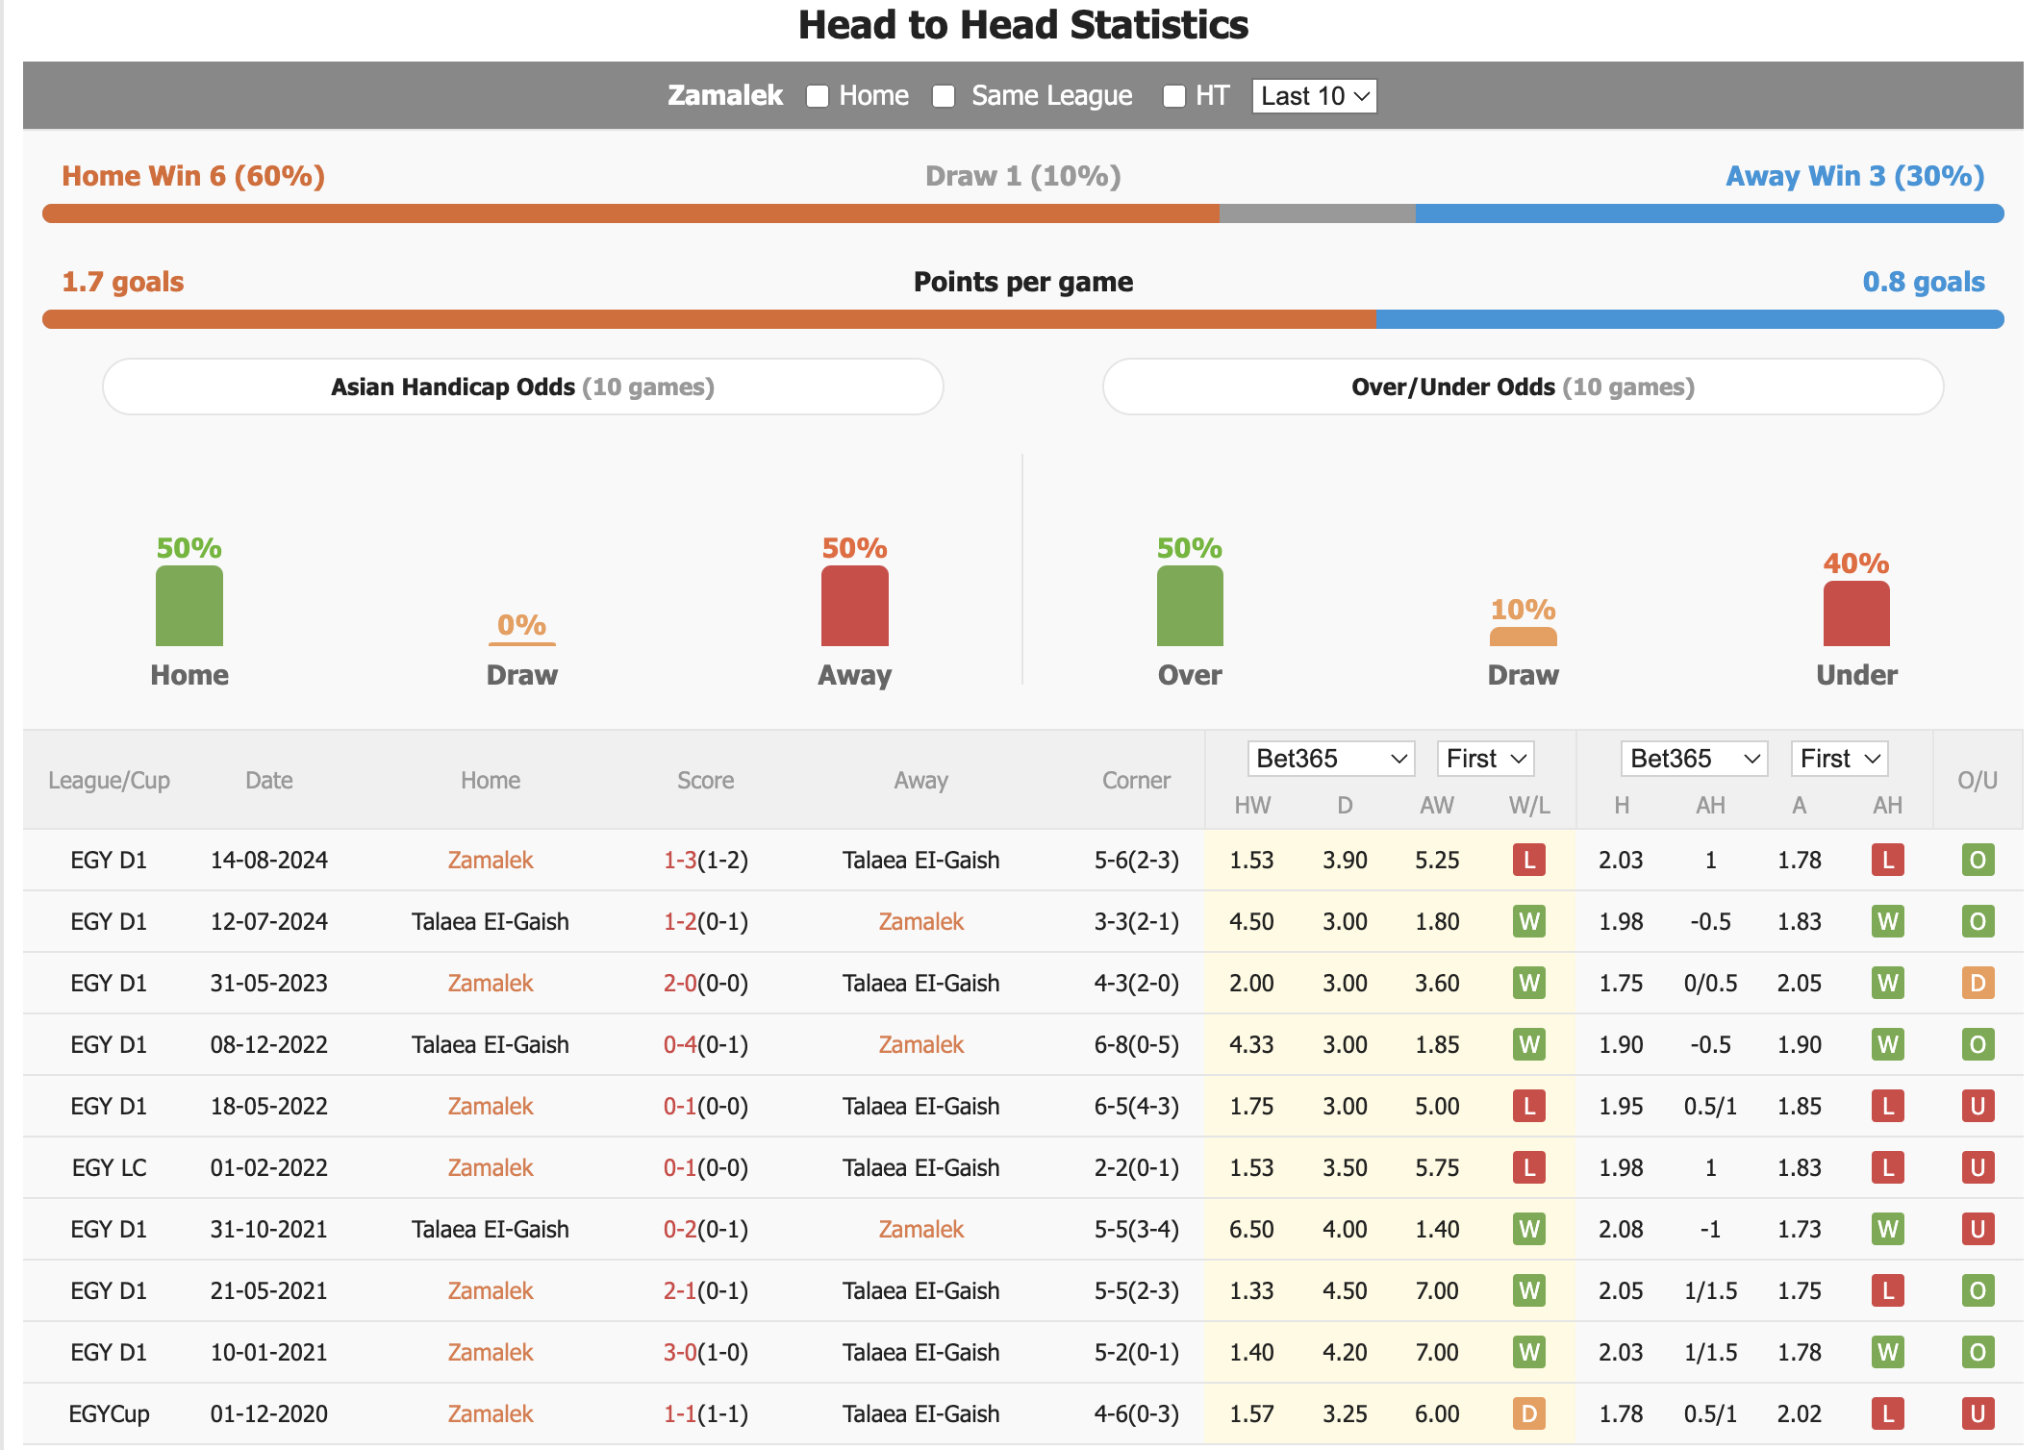Click red L AH badge in 01-12-2020 row
This screenshot has height=1450, width=2041.
click(1888, 1413)
